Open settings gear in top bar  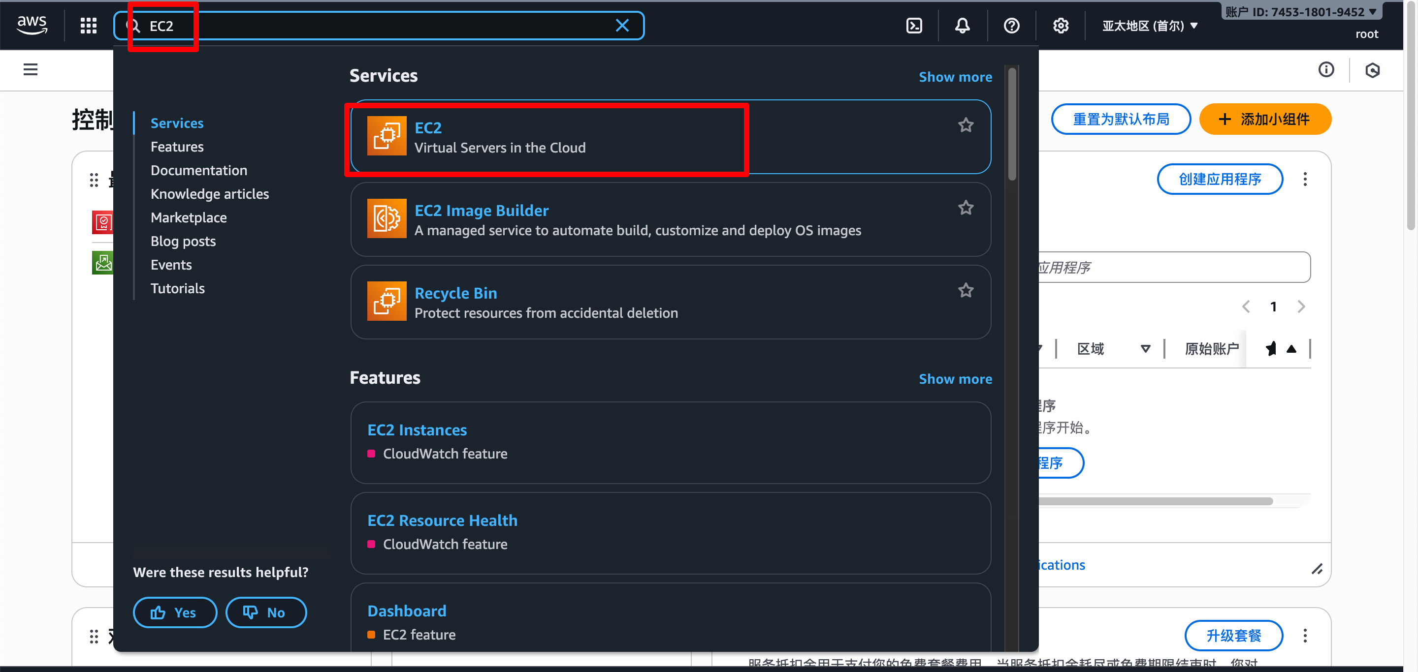pyautogui.click(x=1060, y=25)
